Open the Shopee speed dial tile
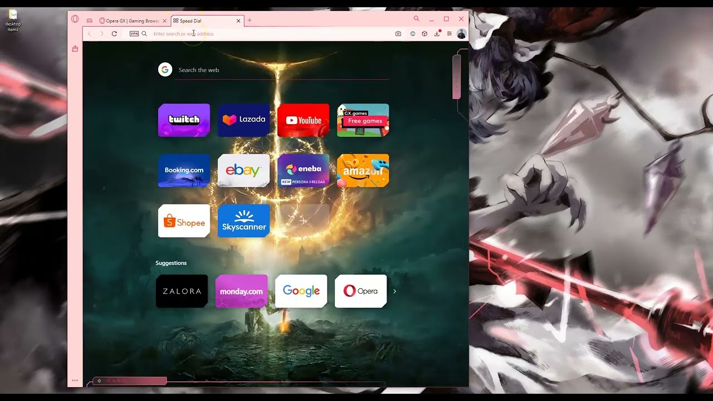713x401 pixels. click(x=184, y=221)
